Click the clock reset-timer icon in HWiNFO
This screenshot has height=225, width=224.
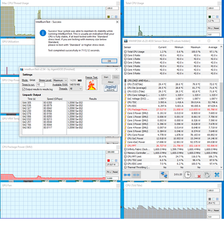tap(187, 175)
